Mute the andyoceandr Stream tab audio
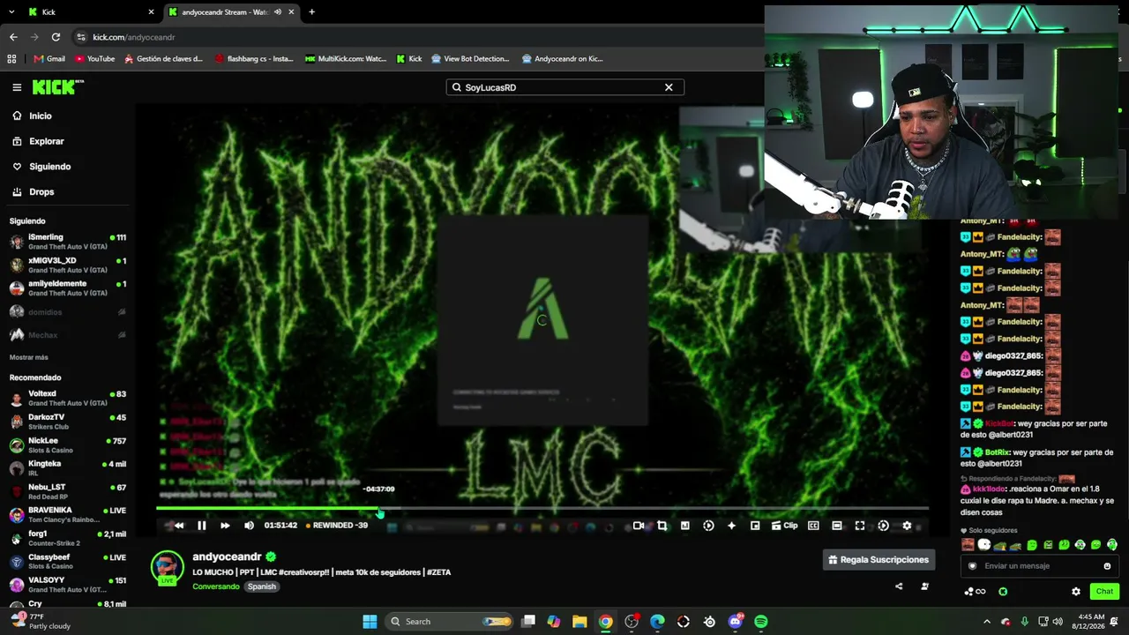The height and width of the screenshot is (635, 1129). 278,12
